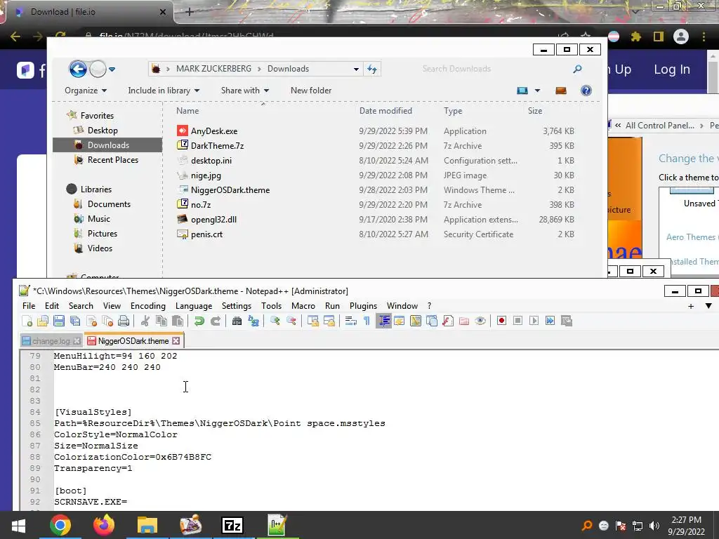Select Recent Places in sidebar
719x539 pixels.
point(113,160)
